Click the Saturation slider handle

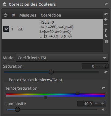[51, 72]
